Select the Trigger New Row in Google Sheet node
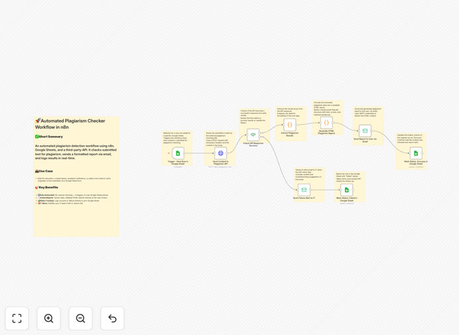 click(178, 153)
